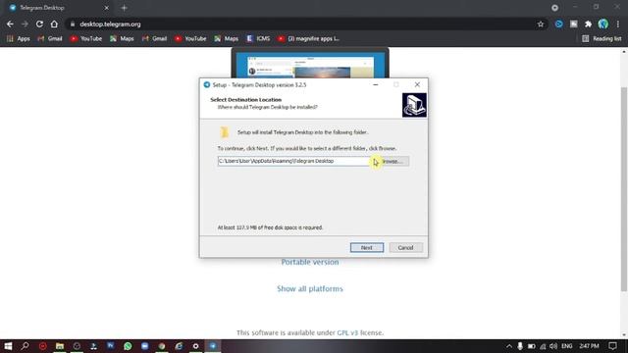Cancel the Telegram Desktop setup
The width and height of the screenshot is (628, 353).
coord(405,247)
